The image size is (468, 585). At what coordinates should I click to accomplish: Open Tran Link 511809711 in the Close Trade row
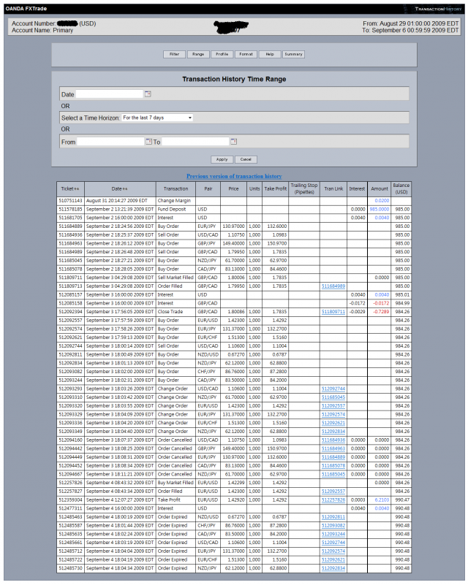[333, 312]
